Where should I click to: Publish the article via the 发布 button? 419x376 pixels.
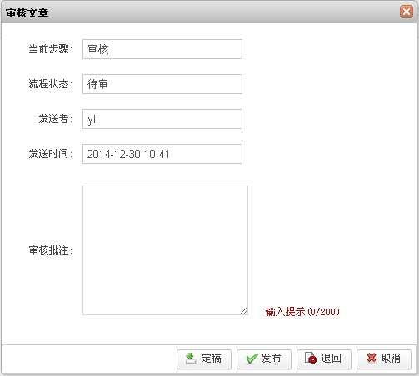pos(264,359)
